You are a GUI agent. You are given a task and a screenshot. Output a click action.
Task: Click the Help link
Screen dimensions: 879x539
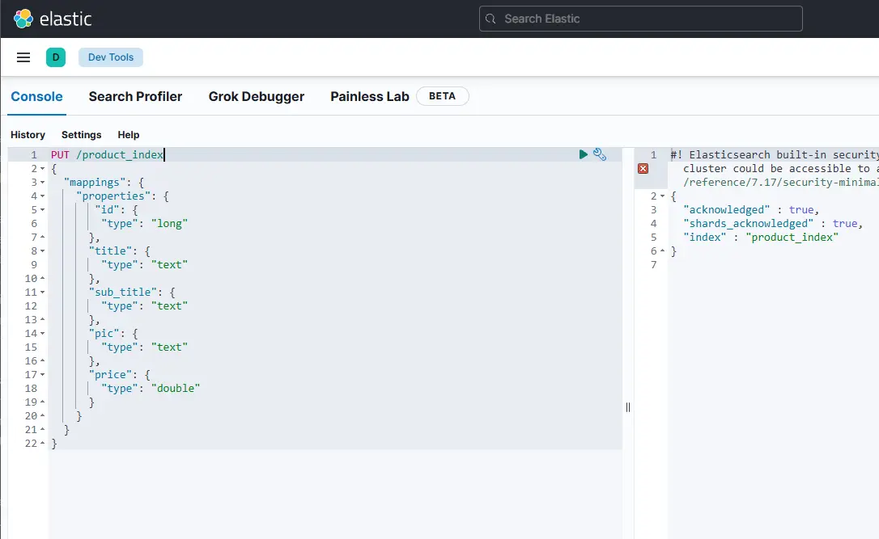[x=128, y=135]
